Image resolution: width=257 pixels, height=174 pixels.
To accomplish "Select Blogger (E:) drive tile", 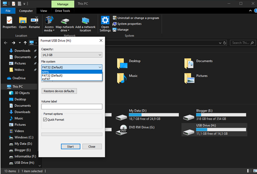I will tap(214, 115).
